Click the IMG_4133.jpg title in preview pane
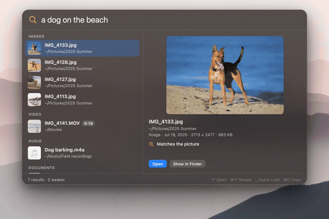329x219 pixels. (166, 122)
